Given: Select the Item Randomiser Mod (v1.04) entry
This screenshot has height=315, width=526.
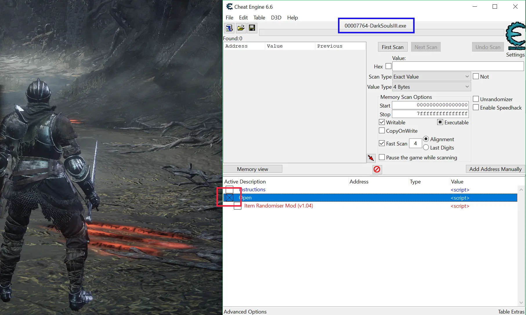Looking at the screenshot, I should (279, 206).
